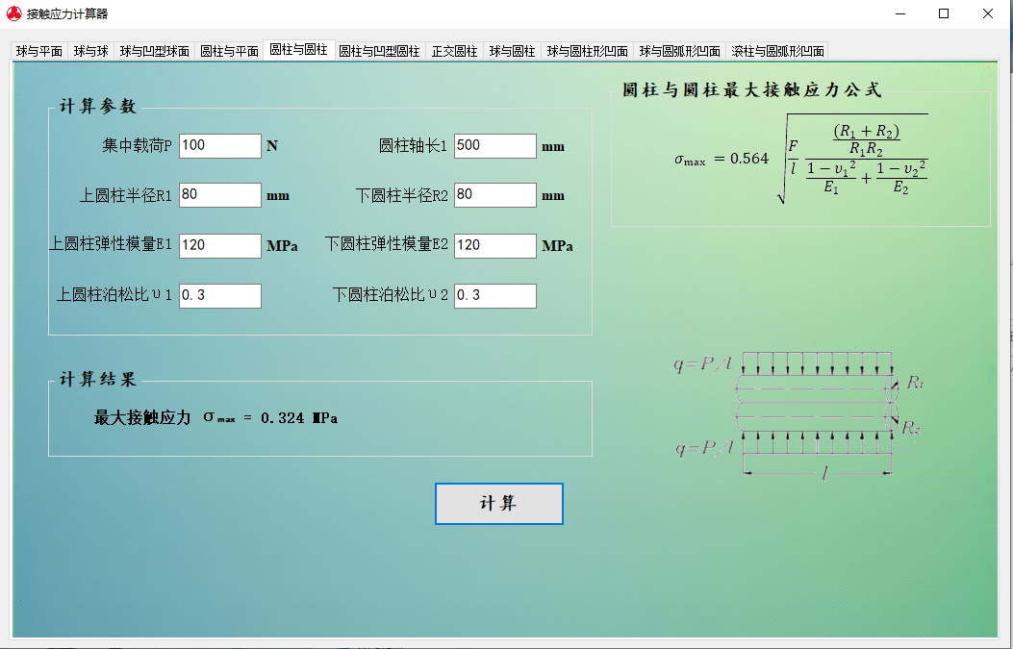Focus the 下圆柱弹性模量E2 field
Image resolution: width=1013 pixels, height=649 pixels.
click(x=494, y=246)
